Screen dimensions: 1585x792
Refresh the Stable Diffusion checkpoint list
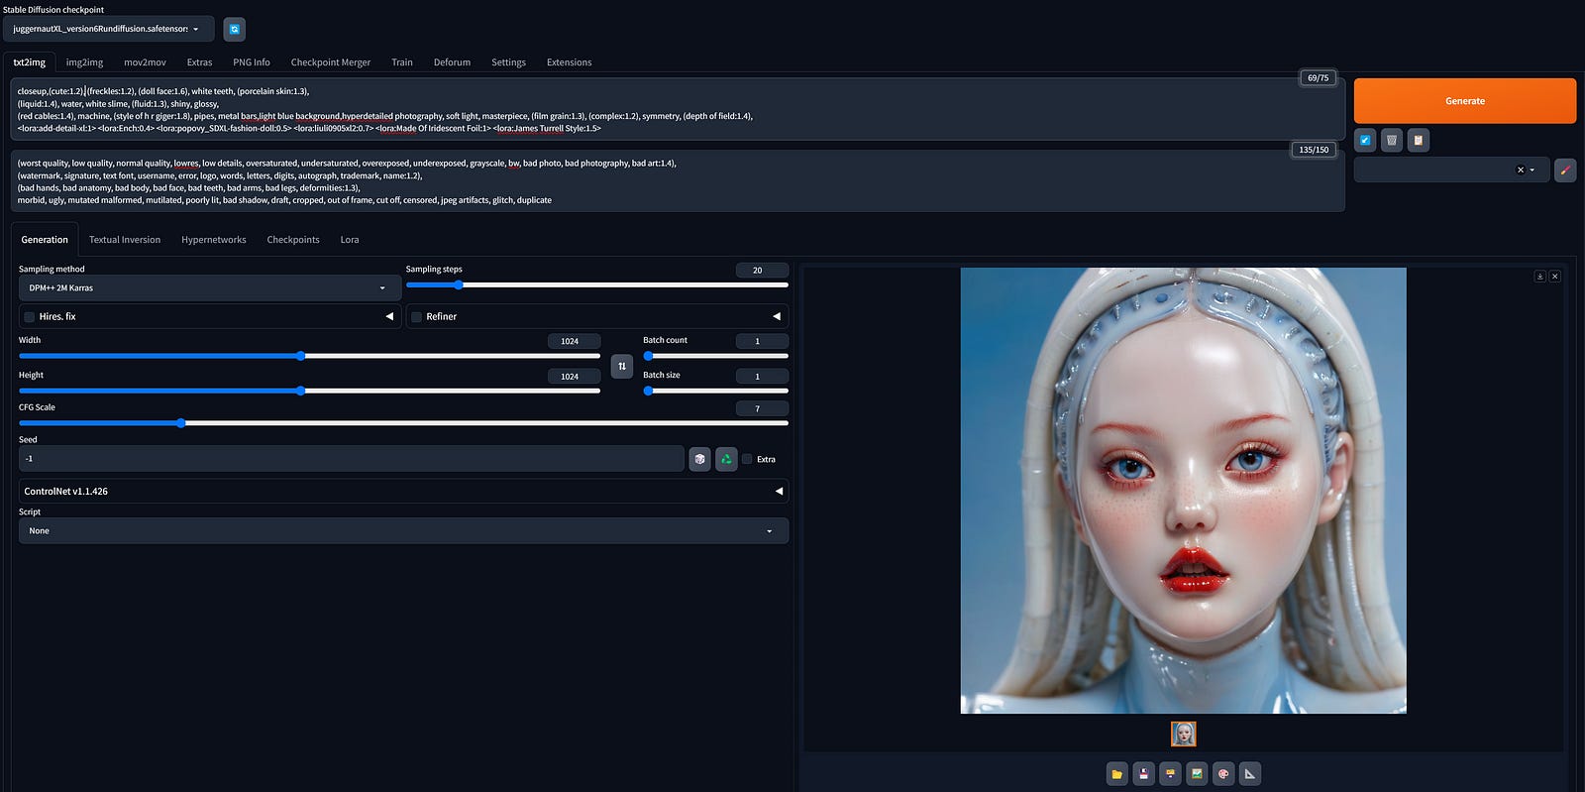coord(234,30)
